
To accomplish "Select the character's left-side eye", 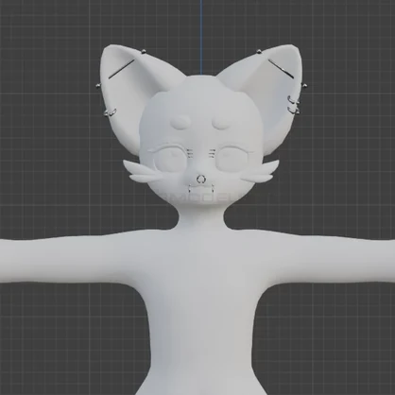I will (x=170, y=159).
